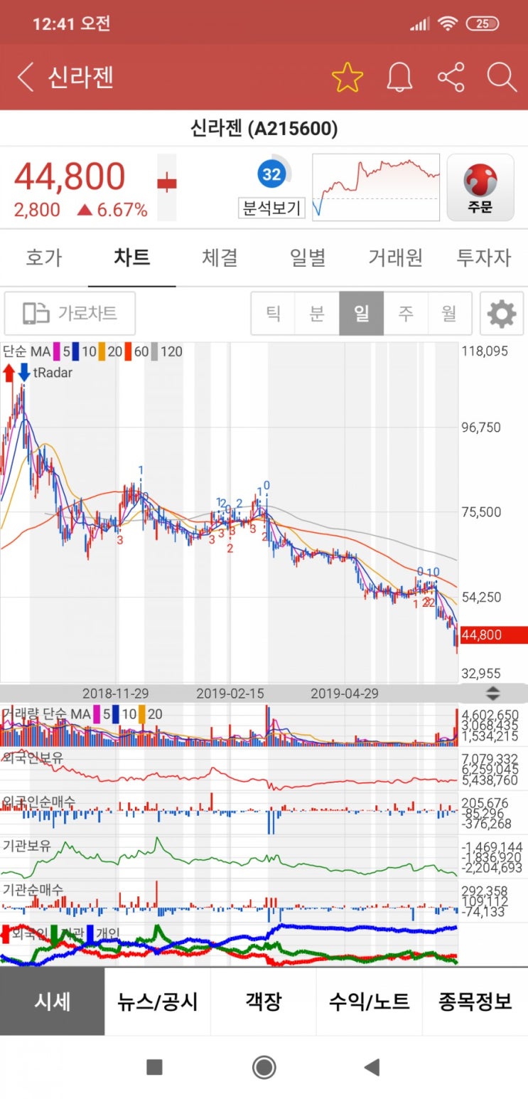Tap the 외국인순매수 indicator label
Screen dimensions: 528x1099
pos(39,802)
